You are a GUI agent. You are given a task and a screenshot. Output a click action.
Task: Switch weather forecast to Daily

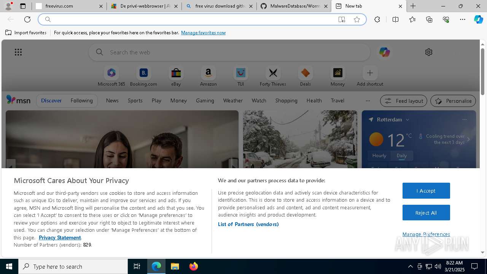pos(402,155)
